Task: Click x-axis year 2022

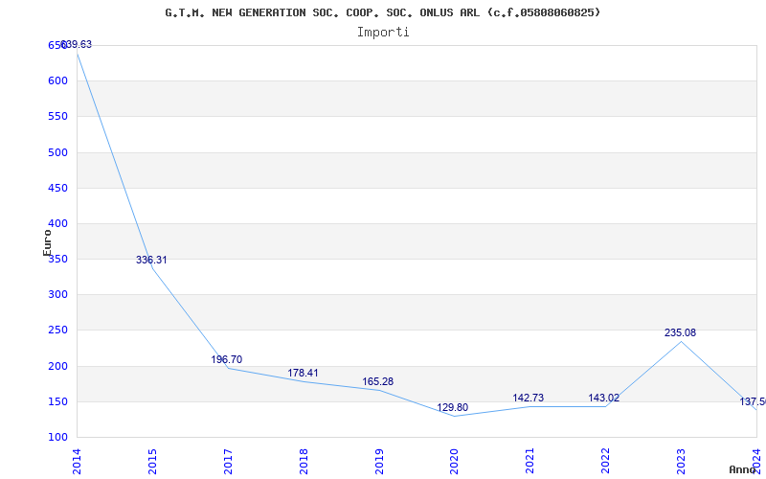Action: 605,461
